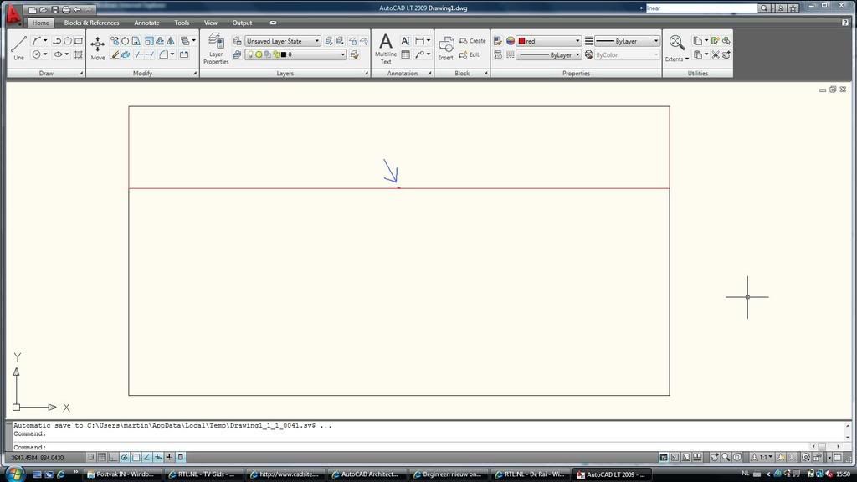This screenshot has width=857, height=482.
Task: Open the View ribbon tab
Action: 210,23
